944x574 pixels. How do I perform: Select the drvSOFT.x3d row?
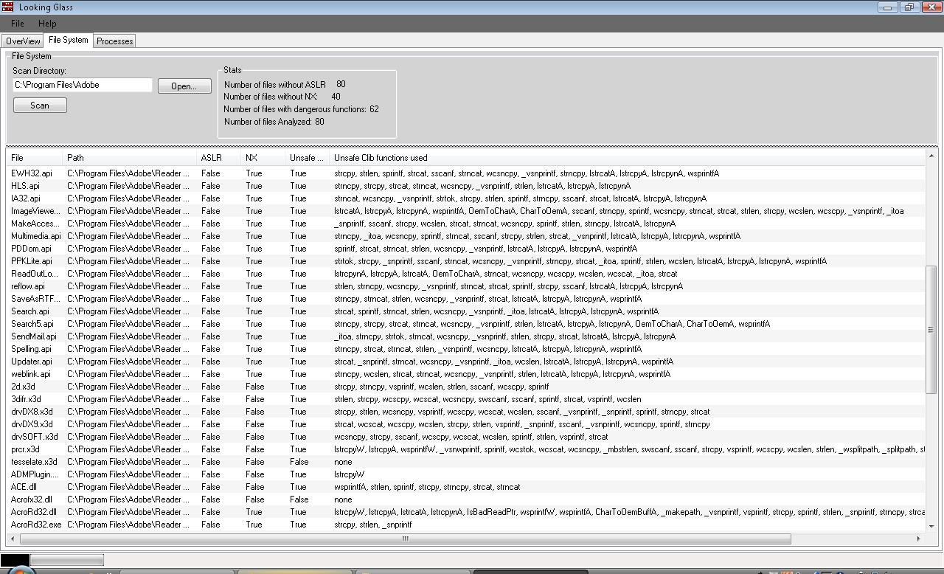(x=466, y=437)
